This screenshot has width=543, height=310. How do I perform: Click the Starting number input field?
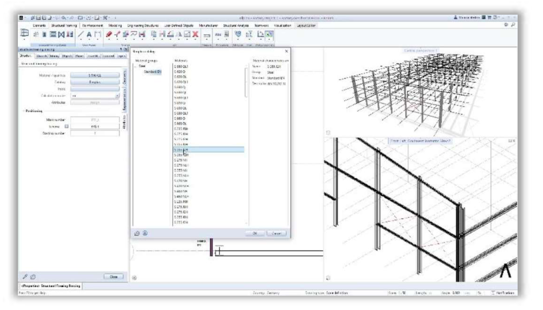[x=95, y=133]
